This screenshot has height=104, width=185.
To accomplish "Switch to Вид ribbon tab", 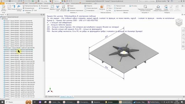I will click(63, 3).
